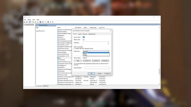Sort services by Description column header
Screen dimensions: 191x107
[78, 28]
